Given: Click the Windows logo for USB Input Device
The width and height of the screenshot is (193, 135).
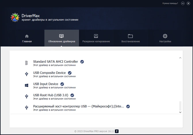Looking at the screenshot, I should click(26, 85).
